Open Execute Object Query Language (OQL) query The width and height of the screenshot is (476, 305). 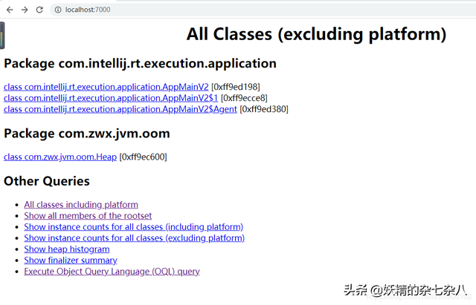point(112,272)
